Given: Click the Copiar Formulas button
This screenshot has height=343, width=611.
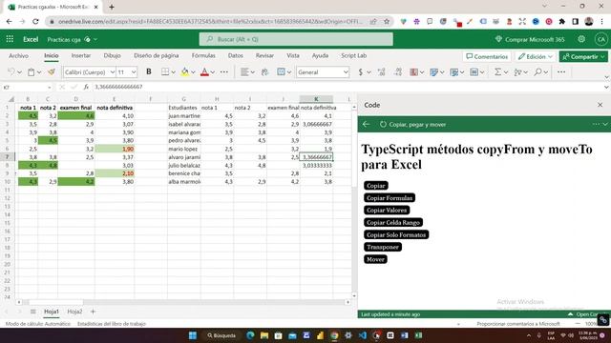Looking at the screenshot, I should (x=390, y=198).
